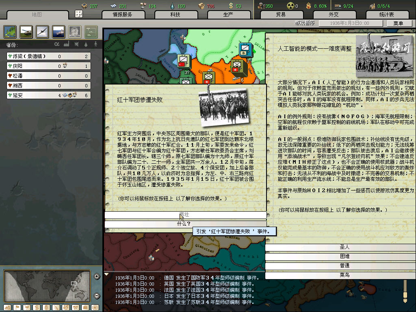416x312 pixels.
Task: Switch to weather map mode icon
Action: coord(27,308)
